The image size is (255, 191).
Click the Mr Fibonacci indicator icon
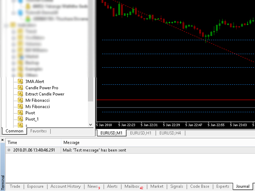pos(20,100)
